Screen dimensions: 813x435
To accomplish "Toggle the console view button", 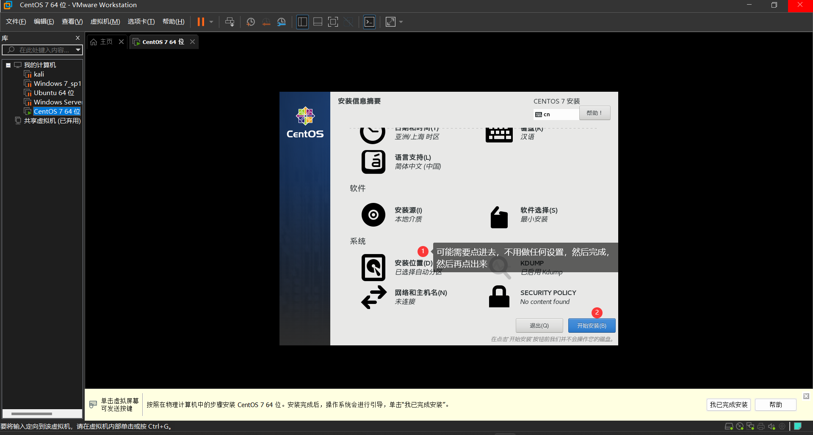I will pyautogui.click(x=370, y=22).
